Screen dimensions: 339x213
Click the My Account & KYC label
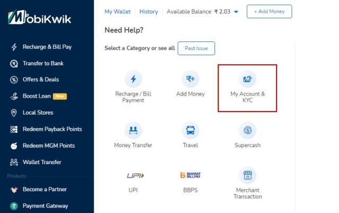click(x=247, y=97)
